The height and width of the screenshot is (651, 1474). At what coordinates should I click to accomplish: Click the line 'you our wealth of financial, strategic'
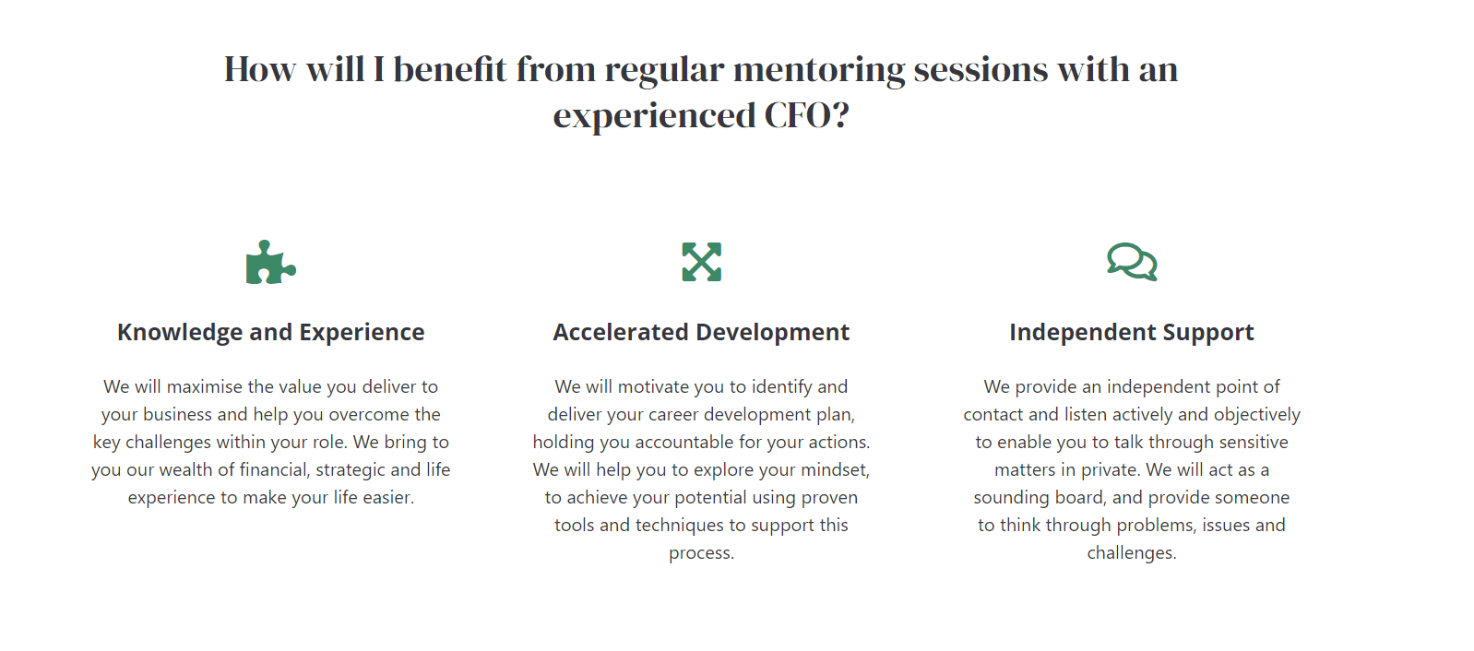pyautogui.click(x=271, y=469)
